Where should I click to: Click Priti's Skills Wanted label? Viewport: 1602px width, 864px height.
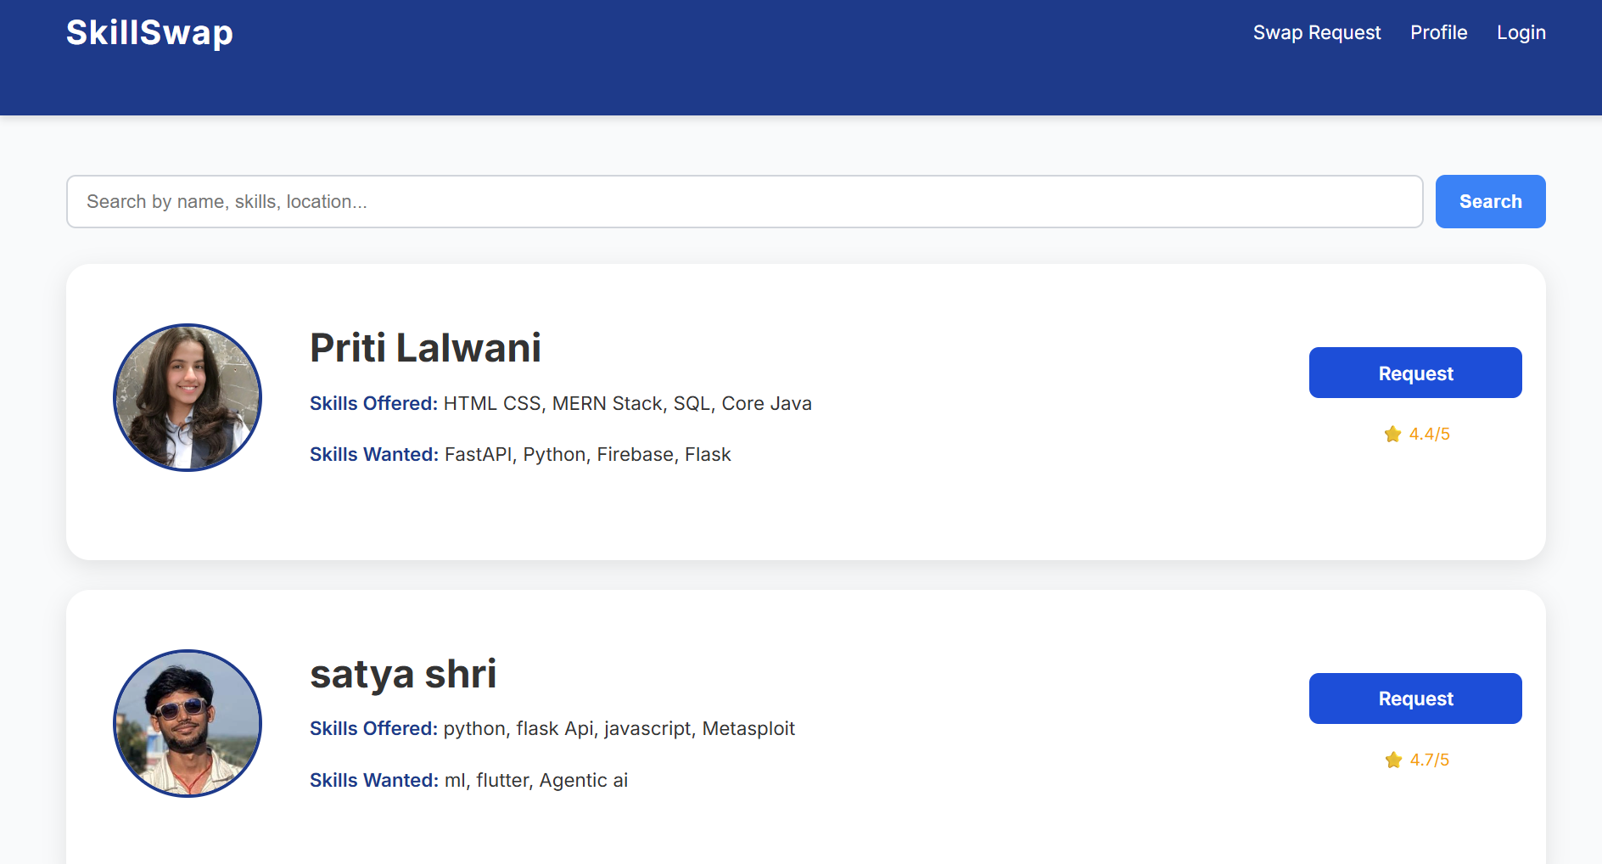[x=373, y=455]
